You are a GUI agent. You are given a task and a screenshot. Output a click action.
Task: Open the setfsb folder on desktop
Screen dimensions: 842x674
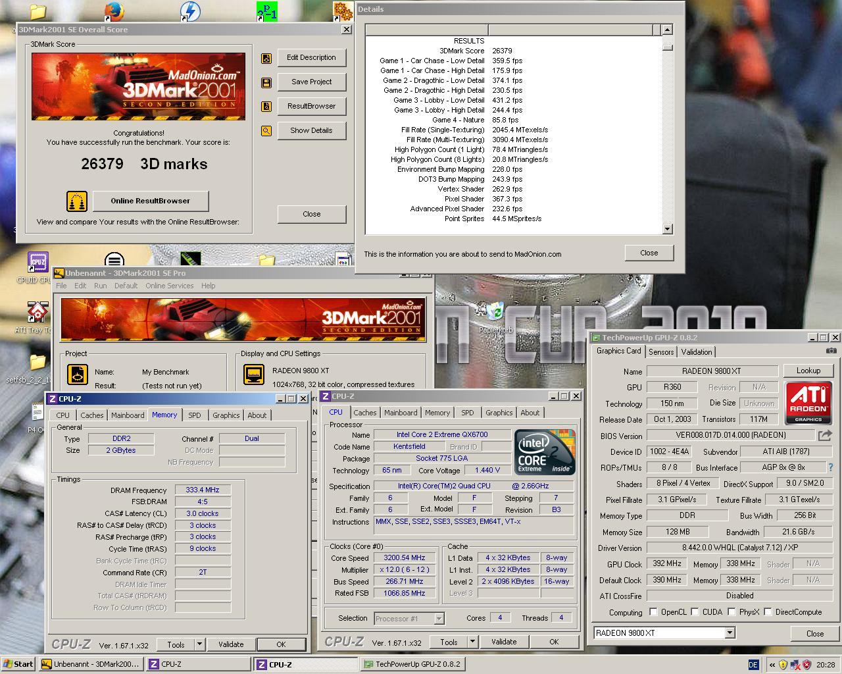[37, 363]
